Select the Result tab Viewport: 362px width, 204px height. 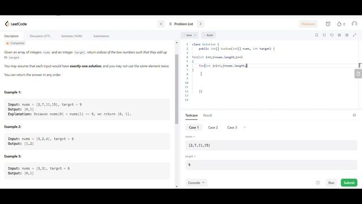[208, 115]
